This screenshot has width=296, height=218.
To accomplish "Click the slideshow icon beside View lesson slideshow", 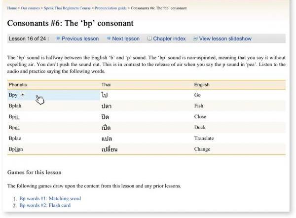I will click(x=195, y=38).
